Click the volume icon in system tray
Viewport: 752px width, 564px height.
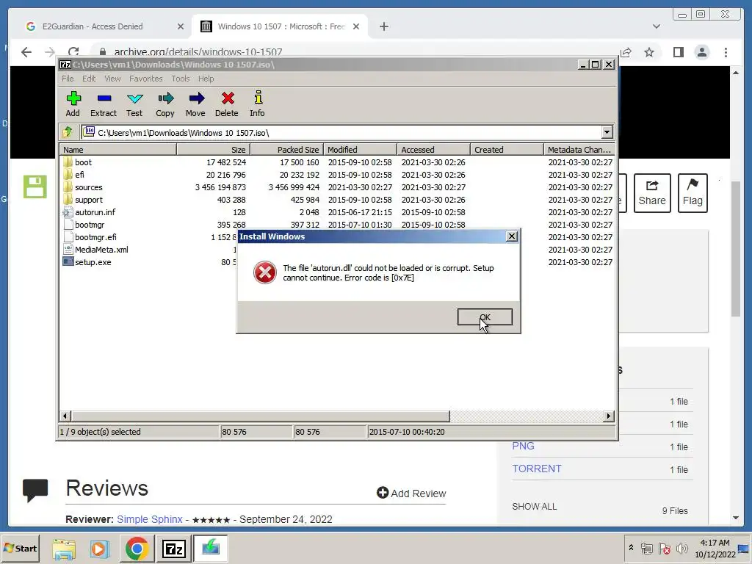coord(681,548)
